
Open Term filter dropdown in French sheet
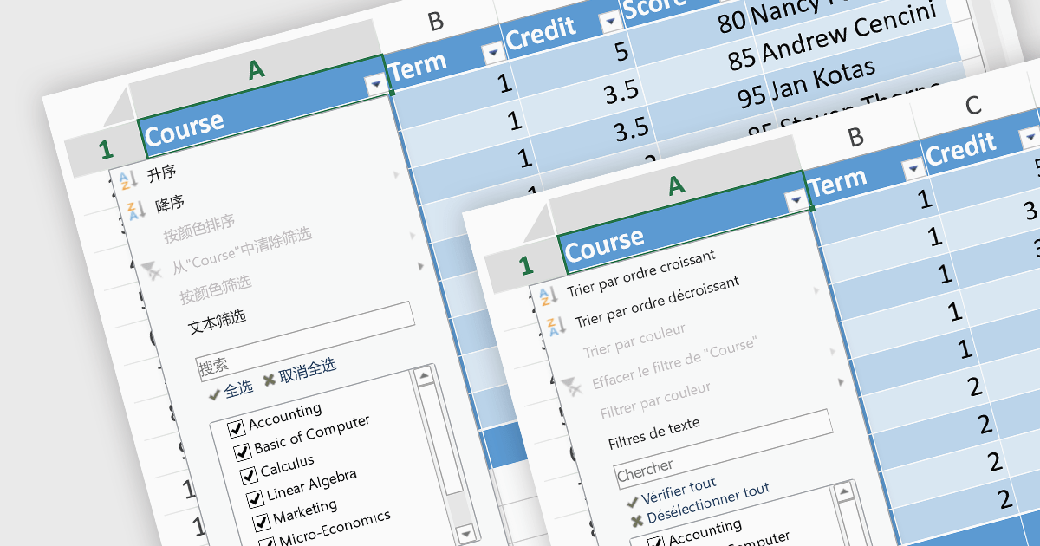coord(913,168)
